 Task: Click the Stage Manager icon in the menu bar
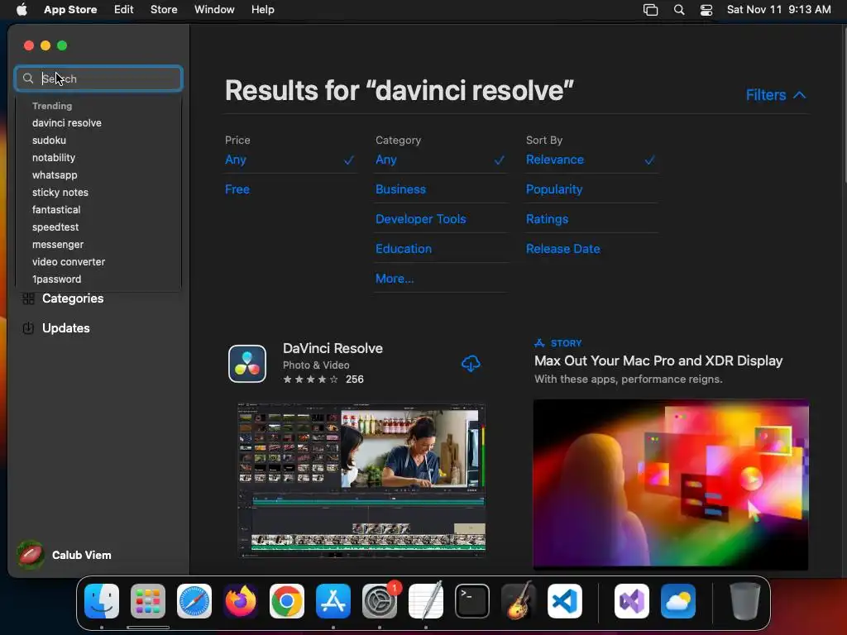650,10
